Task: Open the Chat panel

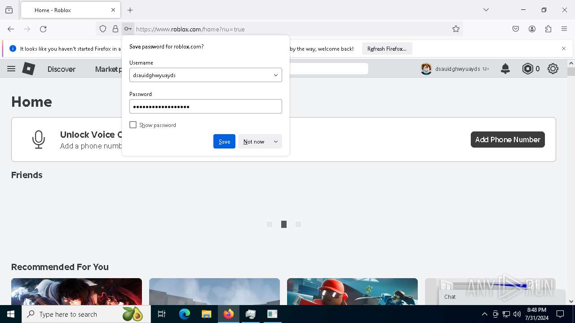Action: (x=501, y=297)
